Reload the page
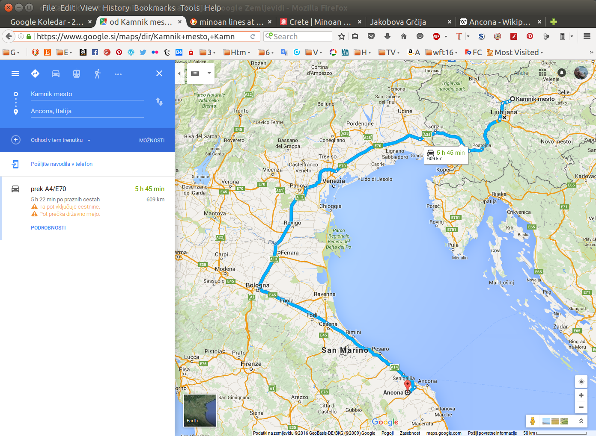Screen dimensions: 596x436 [253, 37]
